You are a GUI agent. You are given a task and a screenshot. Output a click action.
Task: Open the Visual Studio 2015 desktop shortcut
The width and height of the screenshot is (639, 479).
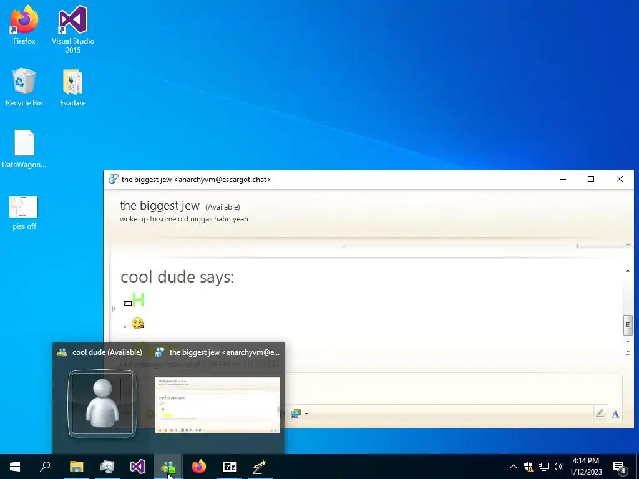coord(73,29)
